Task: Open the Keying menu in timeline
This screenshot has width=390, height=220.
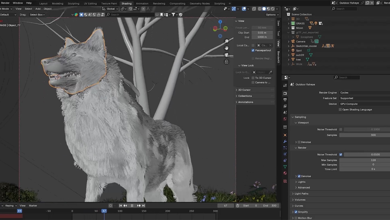Action: point(11,206)
